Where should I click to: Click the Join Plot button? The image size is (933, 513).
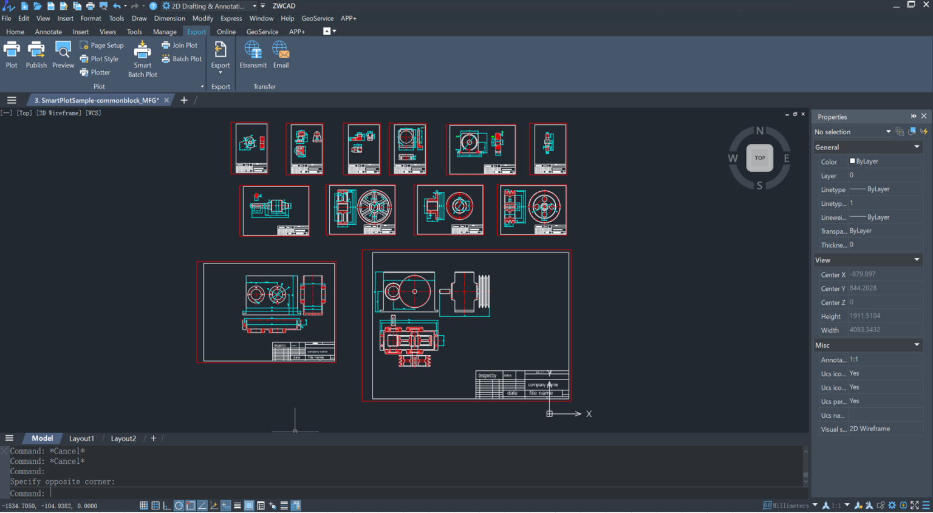tap(180, 45)
